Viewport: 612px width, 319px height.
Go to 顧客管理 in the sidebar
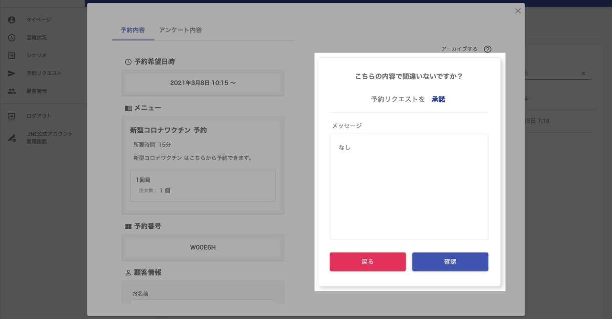pos(37,91)
